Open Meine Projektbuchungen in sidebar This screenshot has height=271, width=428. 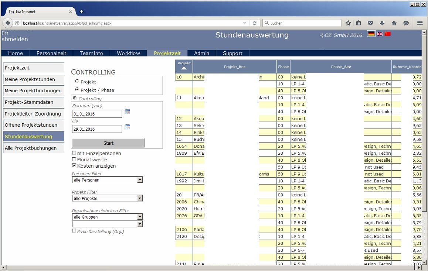click(x=34, y=90)
